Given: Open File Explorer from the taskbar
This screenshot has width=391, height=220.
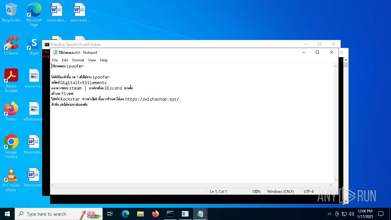Looking at the screenshot, I should pyautogui.click(x=141, y=214).
